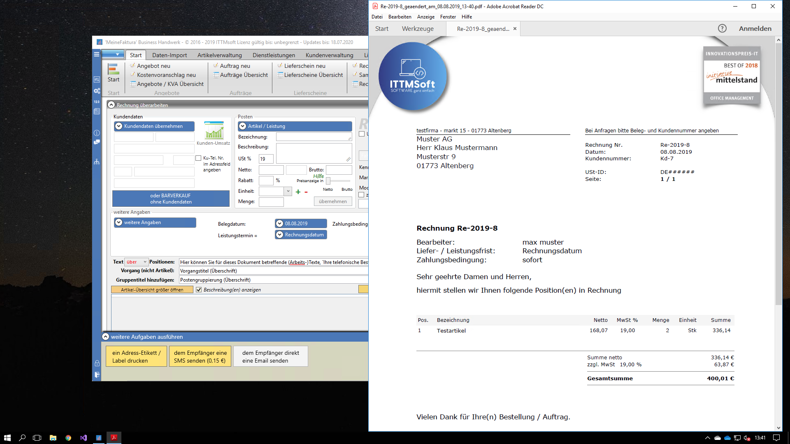Click Artikel-Übersicht größer öffnen button
This screenshot has width=790, height=444.
152,290
